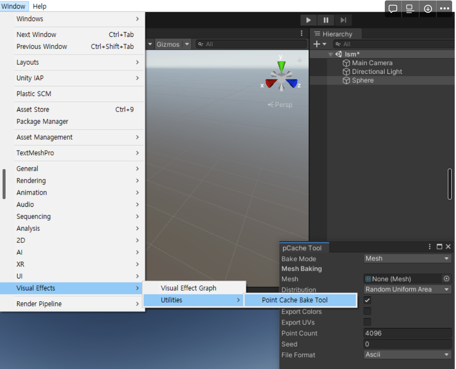Click the green Y axis gizmo cone
The height and width of the screenshot is (369, 456).
[x=281, y=67]
